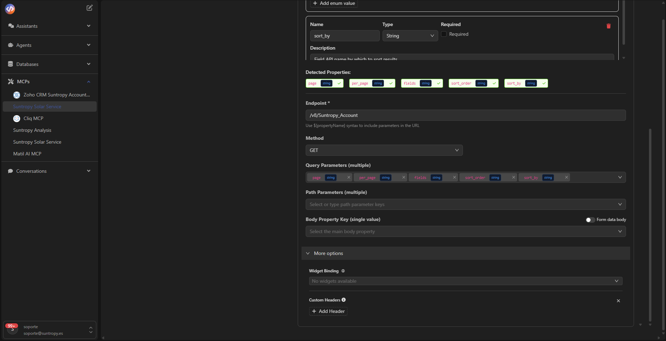This screenshot has width=666, height=341.
Task: Toggle detected property per_page
Action: 372,83
